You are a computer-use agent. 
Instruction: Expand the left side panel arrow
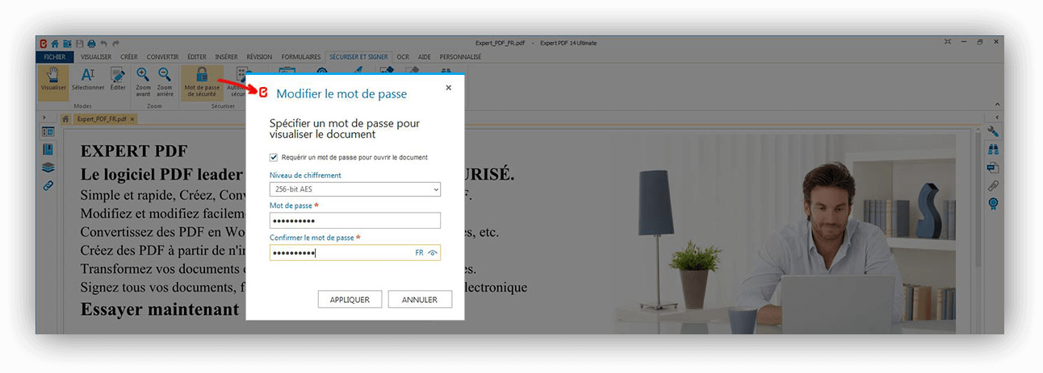44,118
